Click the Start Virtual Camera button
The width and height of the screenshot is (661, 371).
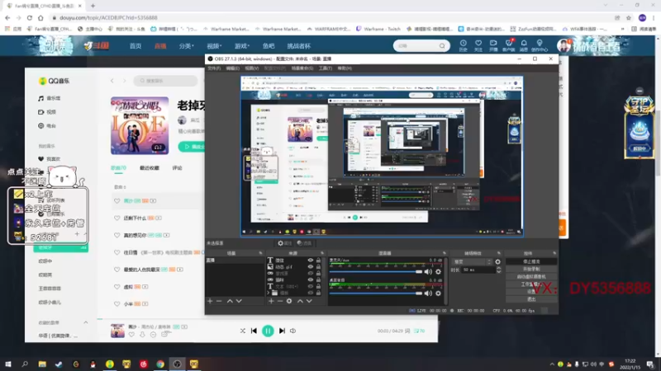(531, 277)
